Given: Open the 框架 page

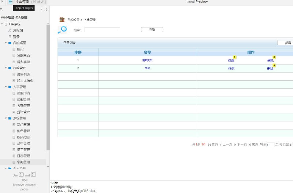Looking at the screenshot, I should coord(20,49).
